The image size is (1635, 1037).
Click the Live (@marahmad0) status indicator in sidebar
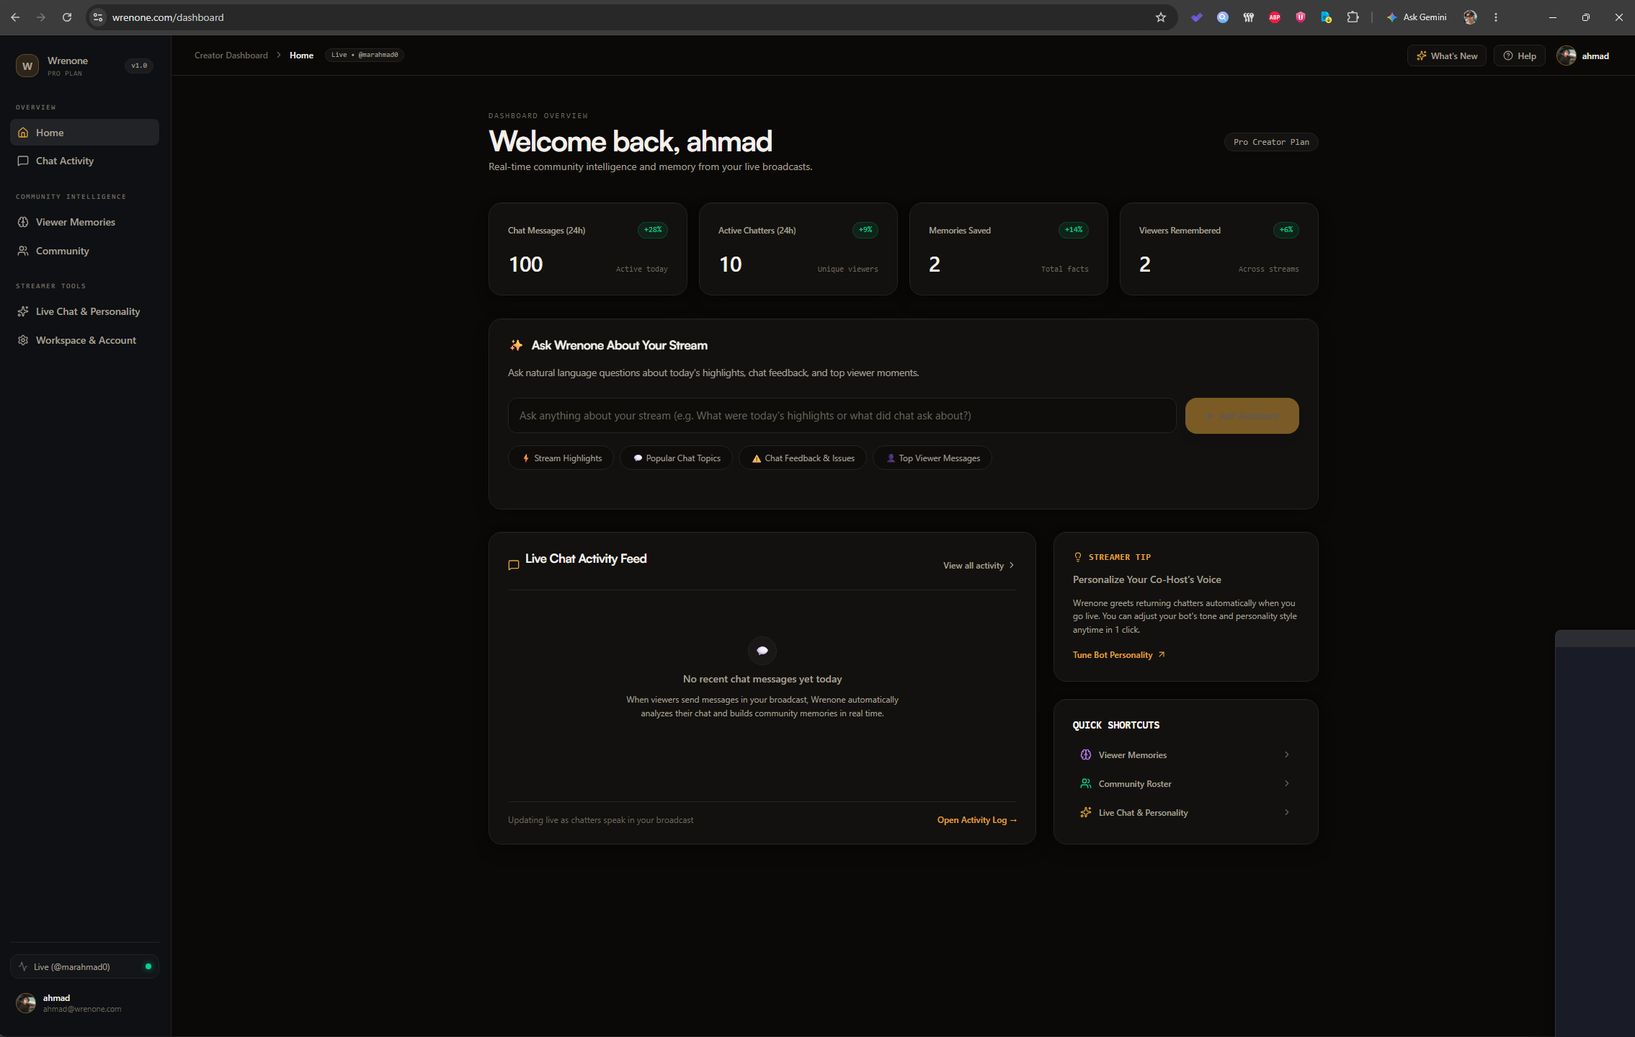pyautogui.click(x=84, y=967)
